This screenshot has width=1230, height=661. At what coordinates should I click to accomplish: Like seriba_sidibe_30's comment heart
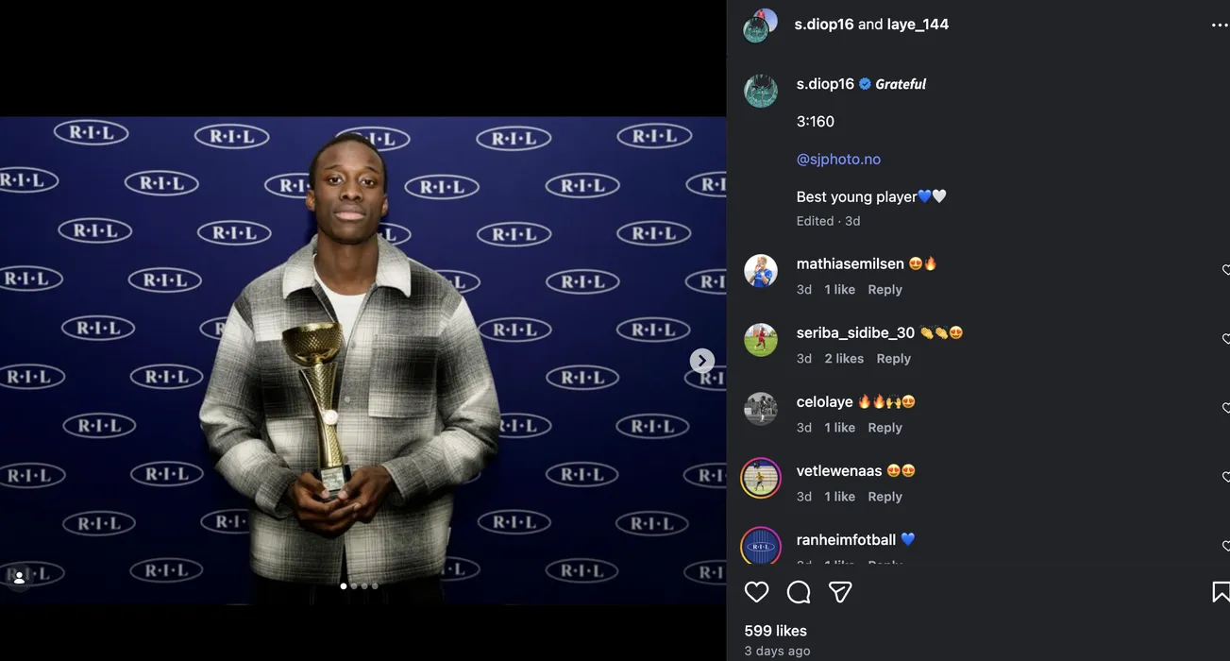tap(1225, 339)
